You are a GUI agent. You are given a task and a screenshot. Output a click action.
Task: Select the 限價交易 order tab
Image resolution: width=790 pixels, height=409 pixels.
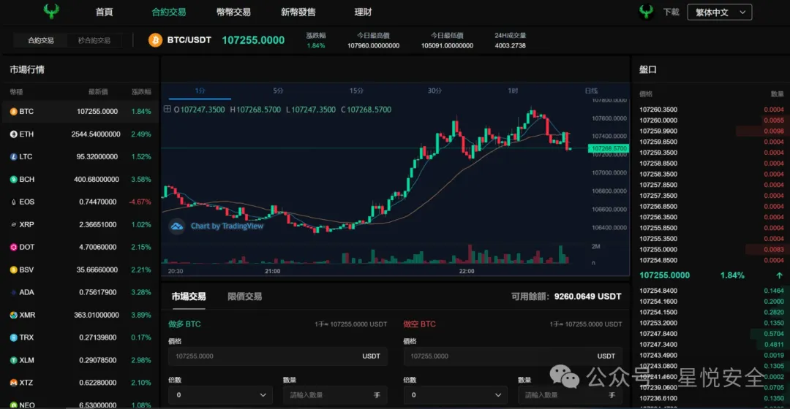tap(244, 297)
